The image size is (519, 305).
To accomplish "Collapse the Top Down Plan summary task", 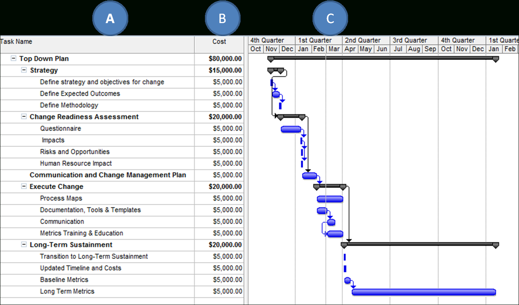I will click(14, 58).
